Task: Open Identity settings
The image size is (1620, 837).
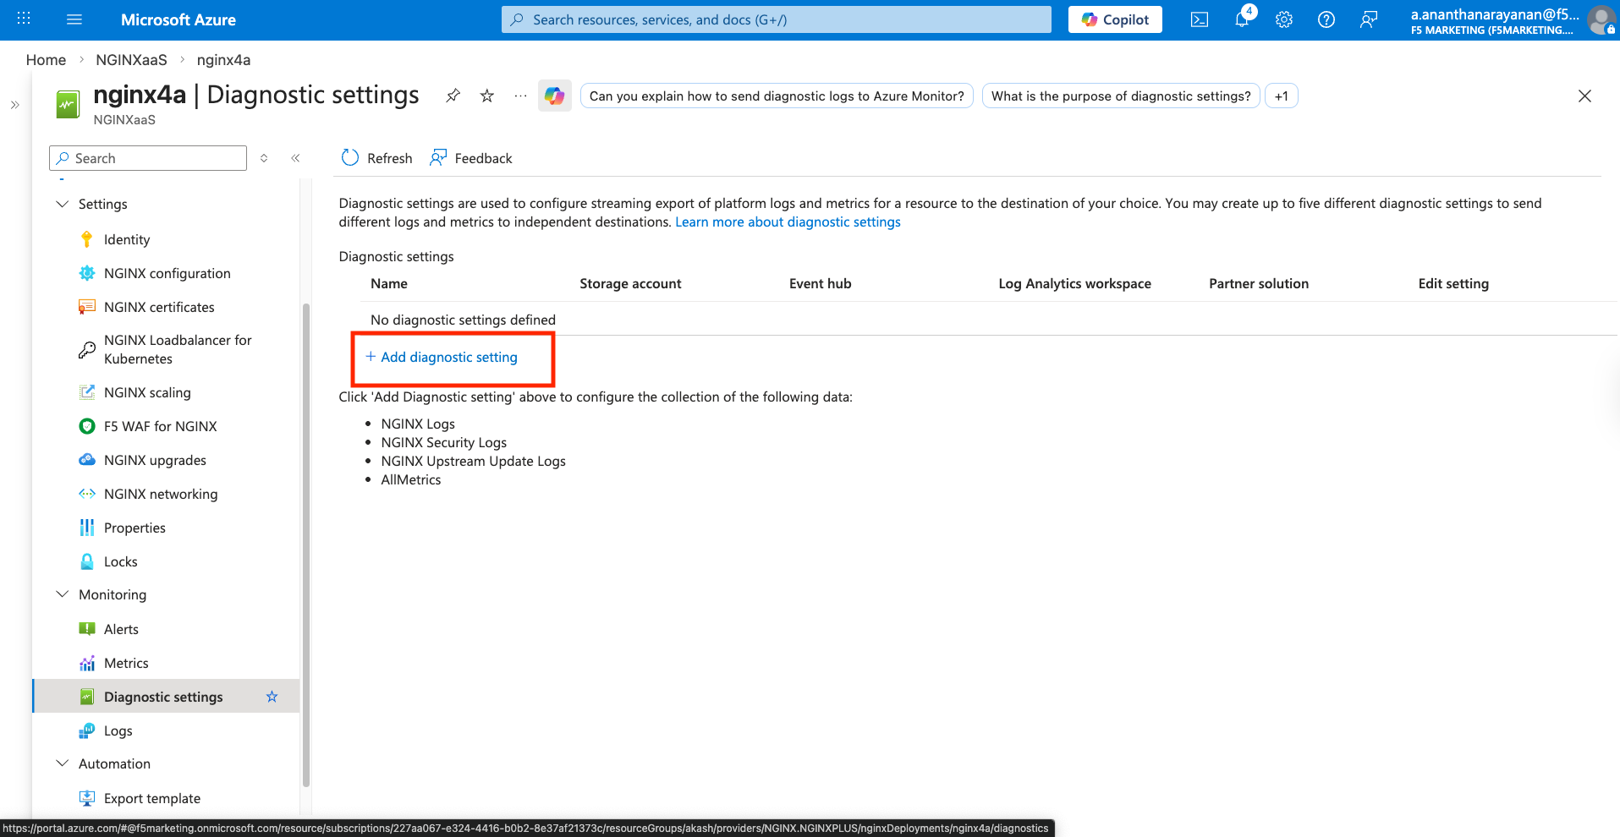Action: tap(127, 239)
